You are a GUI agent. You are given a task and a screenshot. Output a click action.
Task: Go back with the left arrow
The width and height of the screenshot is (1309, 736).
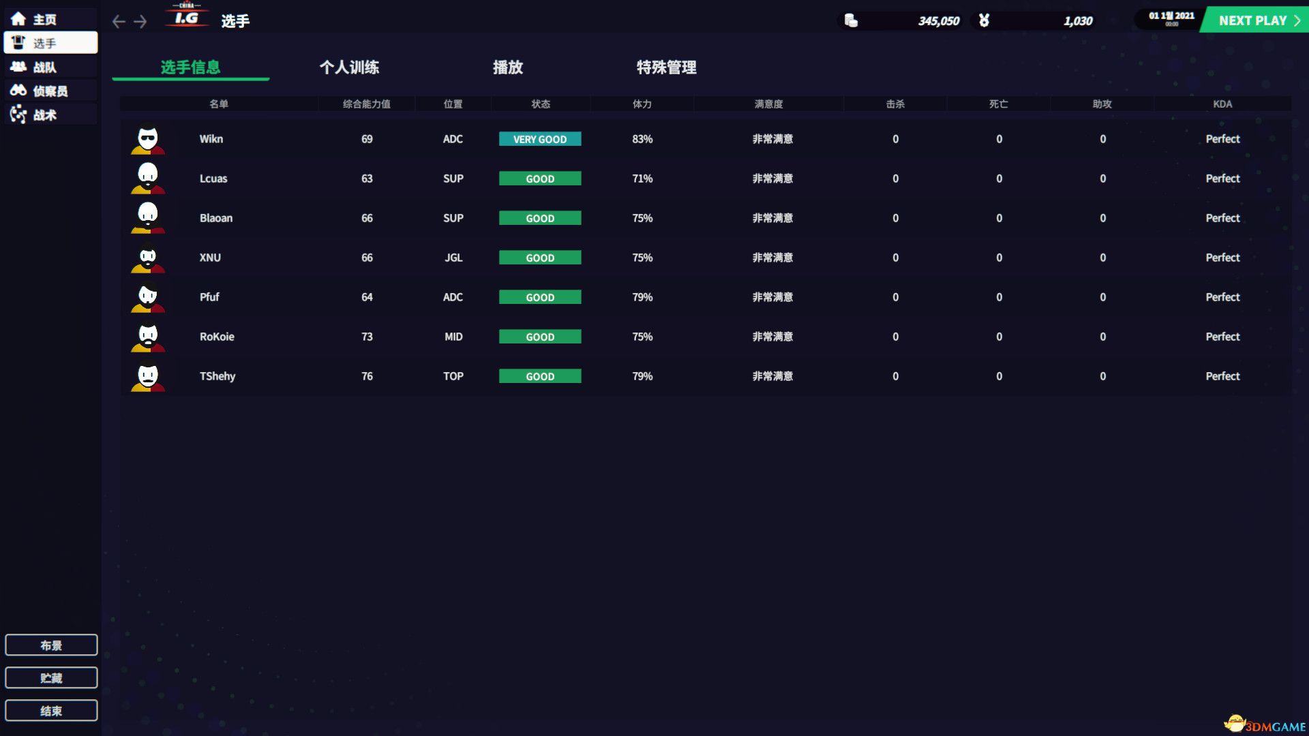(x=119, y=22)
